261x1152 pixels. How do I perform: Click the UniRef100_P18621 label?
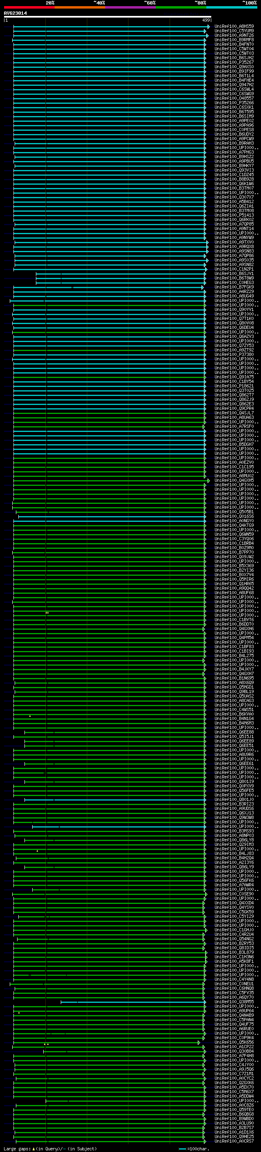[234, 386]
